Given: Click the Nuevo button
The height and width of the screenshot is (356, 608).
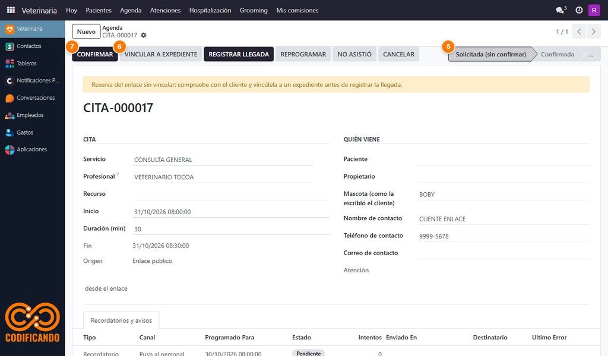Looking at the screenshot, I should point(86,32).
